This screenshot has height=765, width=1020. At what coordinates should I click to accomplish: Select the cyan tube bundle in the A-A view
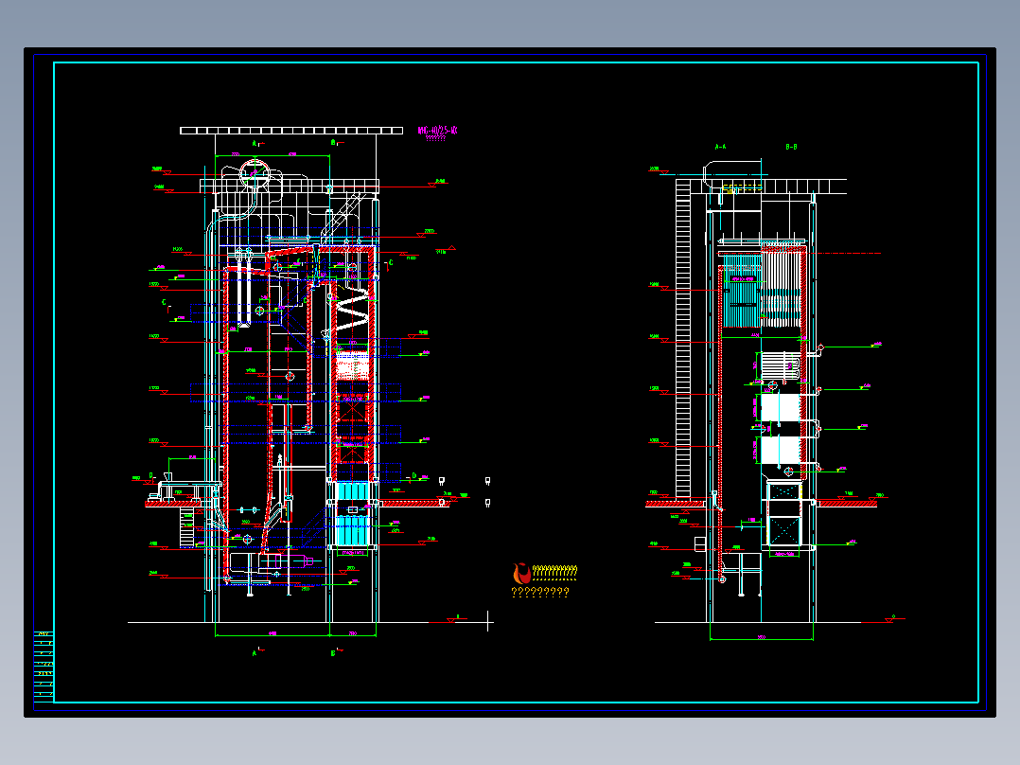click(741, 292)
